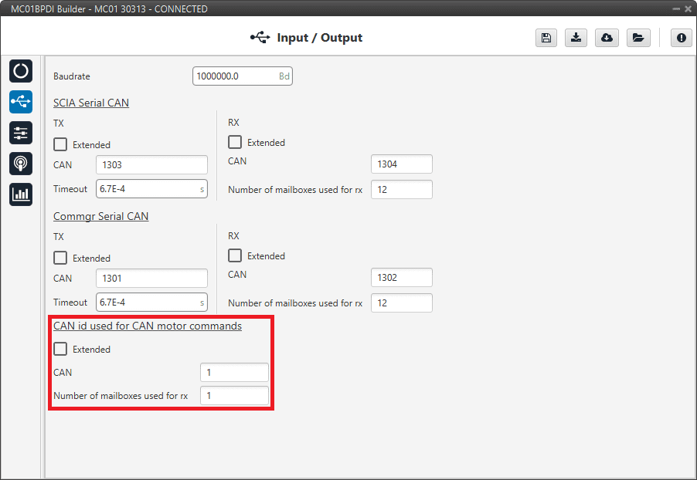Click the open folder toolbar icon
This screenshot has width=697, height=480.
point(638,38)
